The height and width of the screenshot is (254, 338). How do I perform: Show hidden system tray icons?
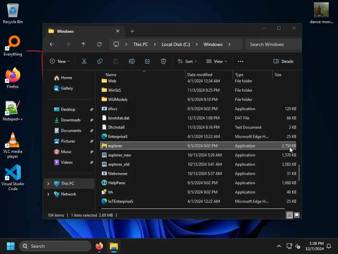(x=279, y=246)
